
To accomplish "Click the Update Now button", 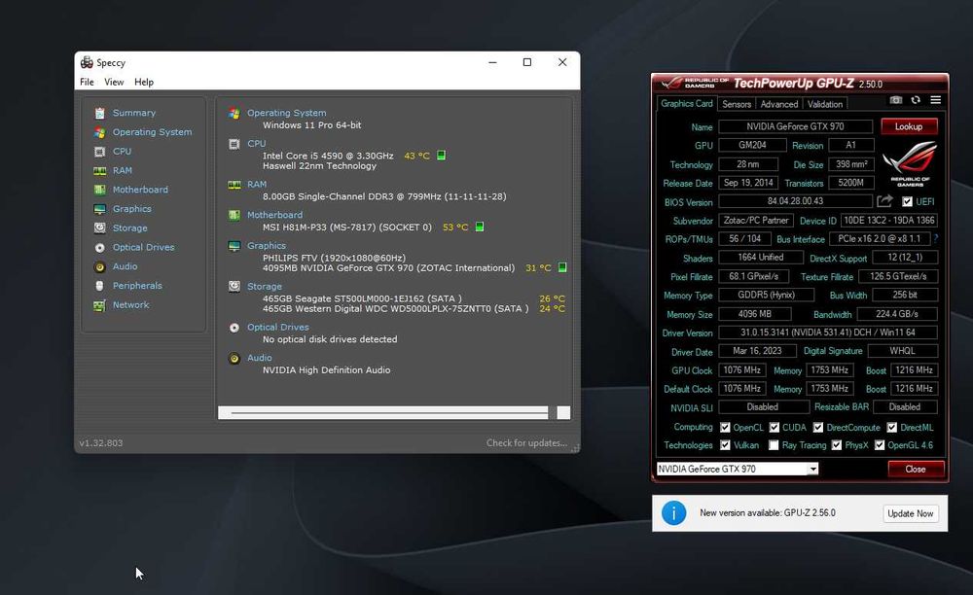I will 910,513.
